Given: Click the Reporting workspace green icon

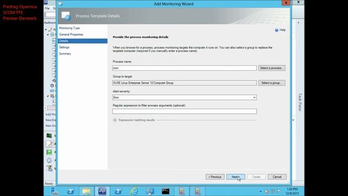Looking at the screenshot, I should click(49, 152).
